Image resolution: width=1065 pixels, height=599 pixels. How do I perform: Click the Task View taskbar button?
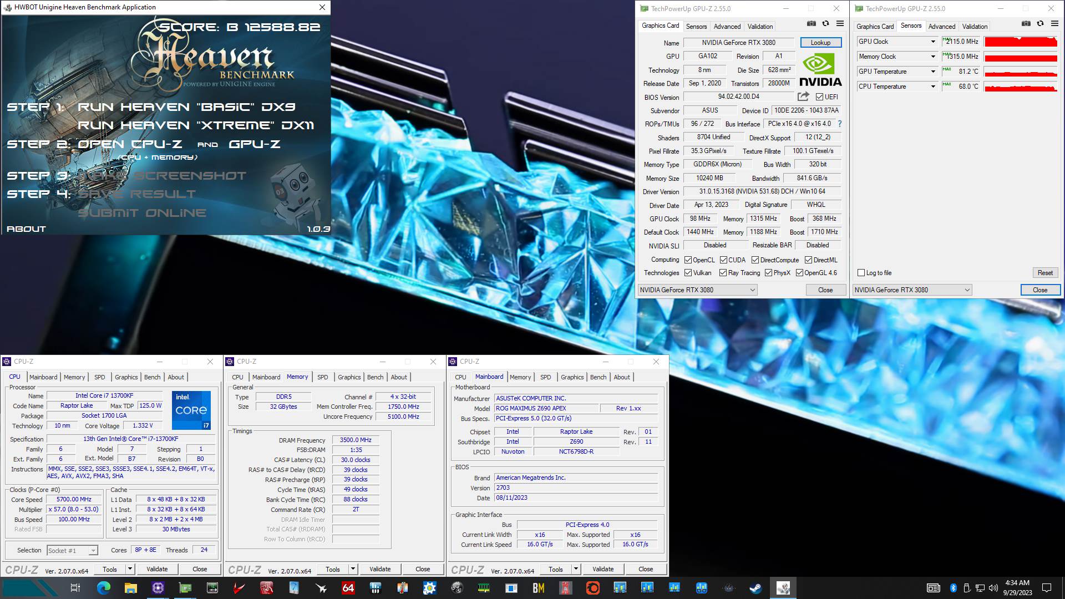pyautogui.click(x=76, y=588)
